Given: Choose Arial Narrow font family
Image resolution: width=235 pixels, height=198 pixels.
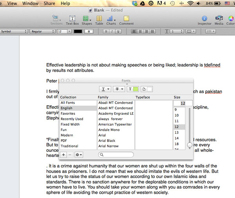Looking at the screenshot, I should coord(116,146).
